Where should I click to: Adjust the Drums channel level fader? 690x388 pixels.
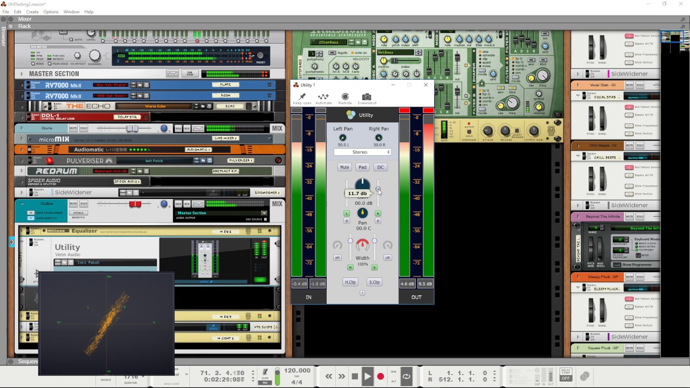[132, 128]
